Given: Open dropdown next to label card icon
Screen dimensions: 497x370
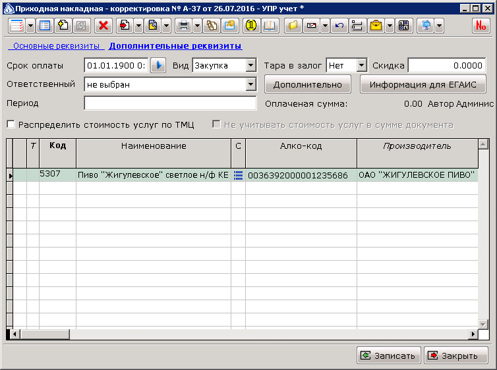Looking at the screenshot, I should pos(325,26).
